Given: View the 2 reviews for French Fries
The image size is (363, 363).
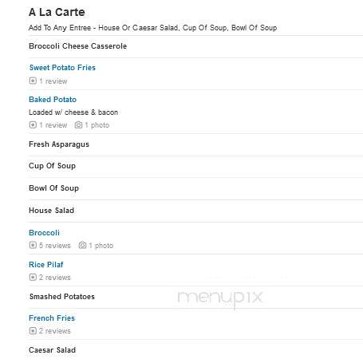Looking at the screenshot, I should tap(55, 331).
